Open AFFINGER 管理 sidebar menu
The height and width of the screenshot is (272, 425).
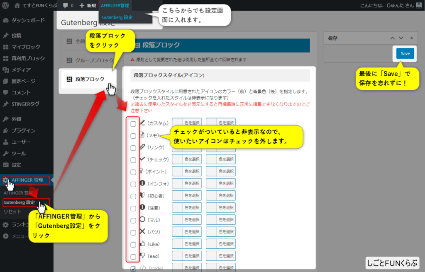[x=27, y=180]
